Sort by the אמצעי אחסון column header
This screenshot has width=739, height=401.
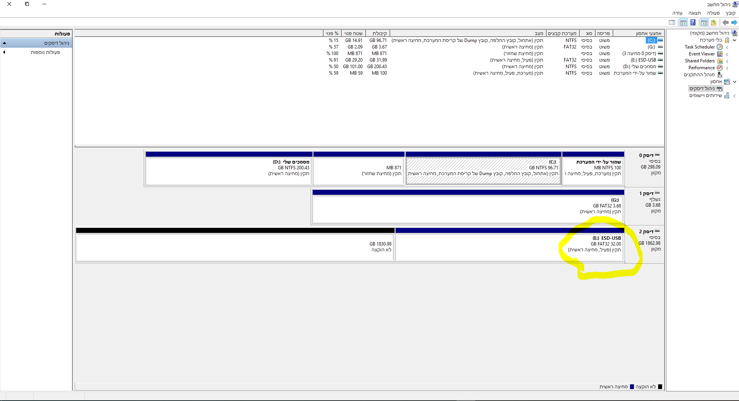(x=638, y=33)
